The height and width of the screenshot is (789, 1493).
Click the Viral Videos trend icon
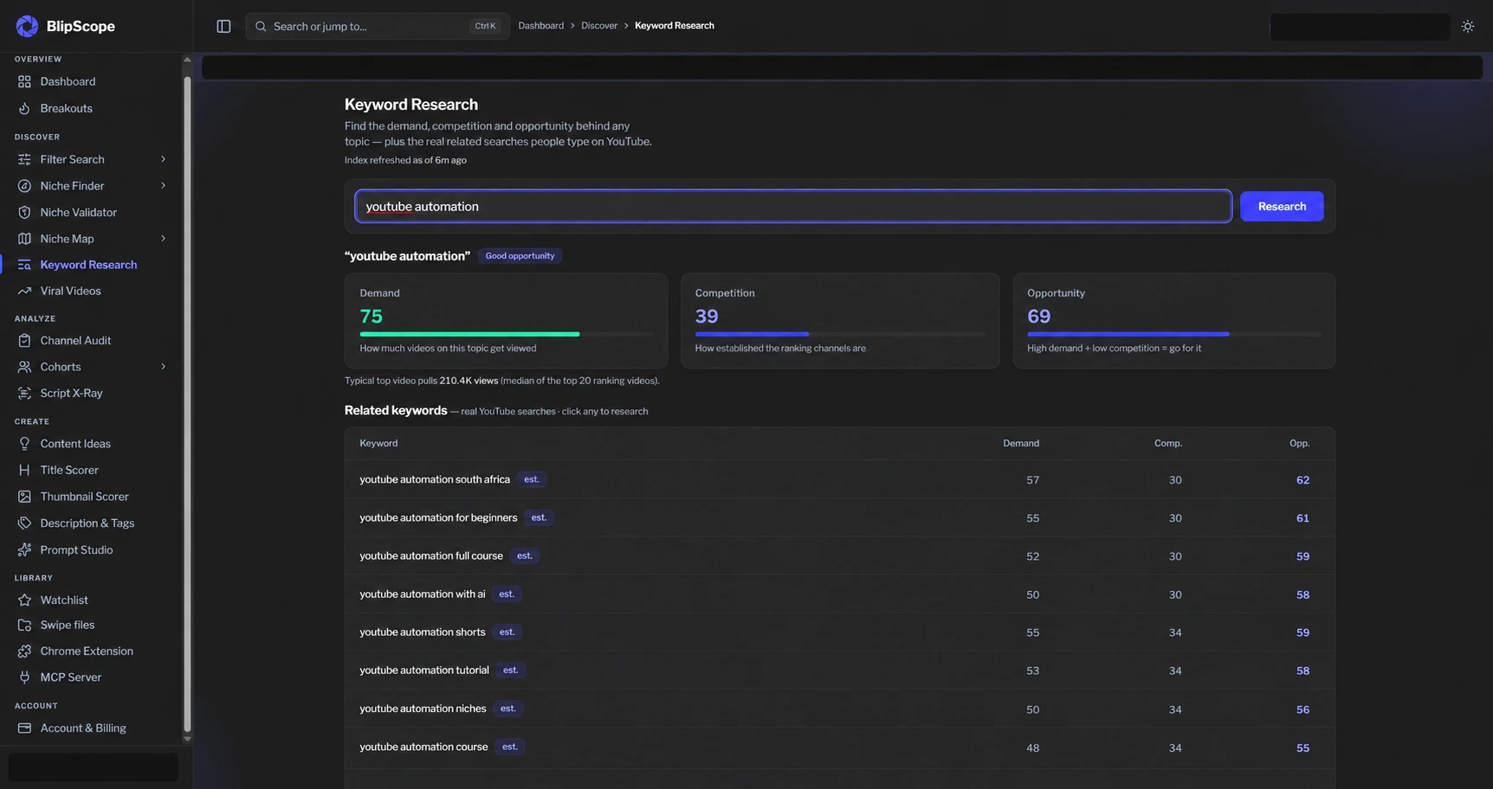point(24,291)
